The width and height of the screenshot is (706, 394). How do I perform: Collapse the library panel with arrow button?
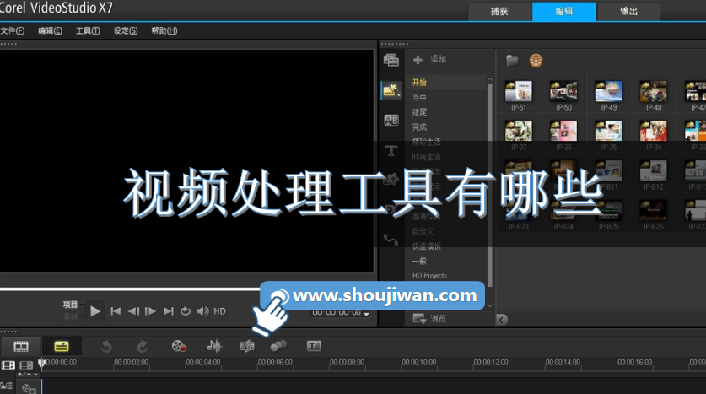(x=502, y=319)
